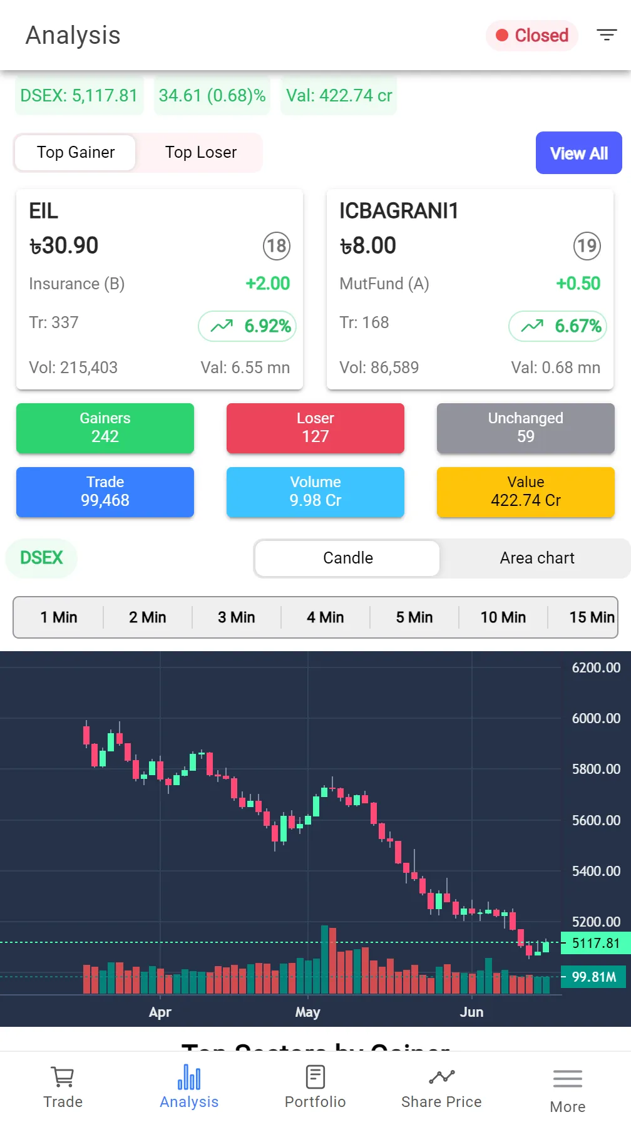631x1122 pixels.
Task: Select 10 Min interval
Action: tap(503, 617)
